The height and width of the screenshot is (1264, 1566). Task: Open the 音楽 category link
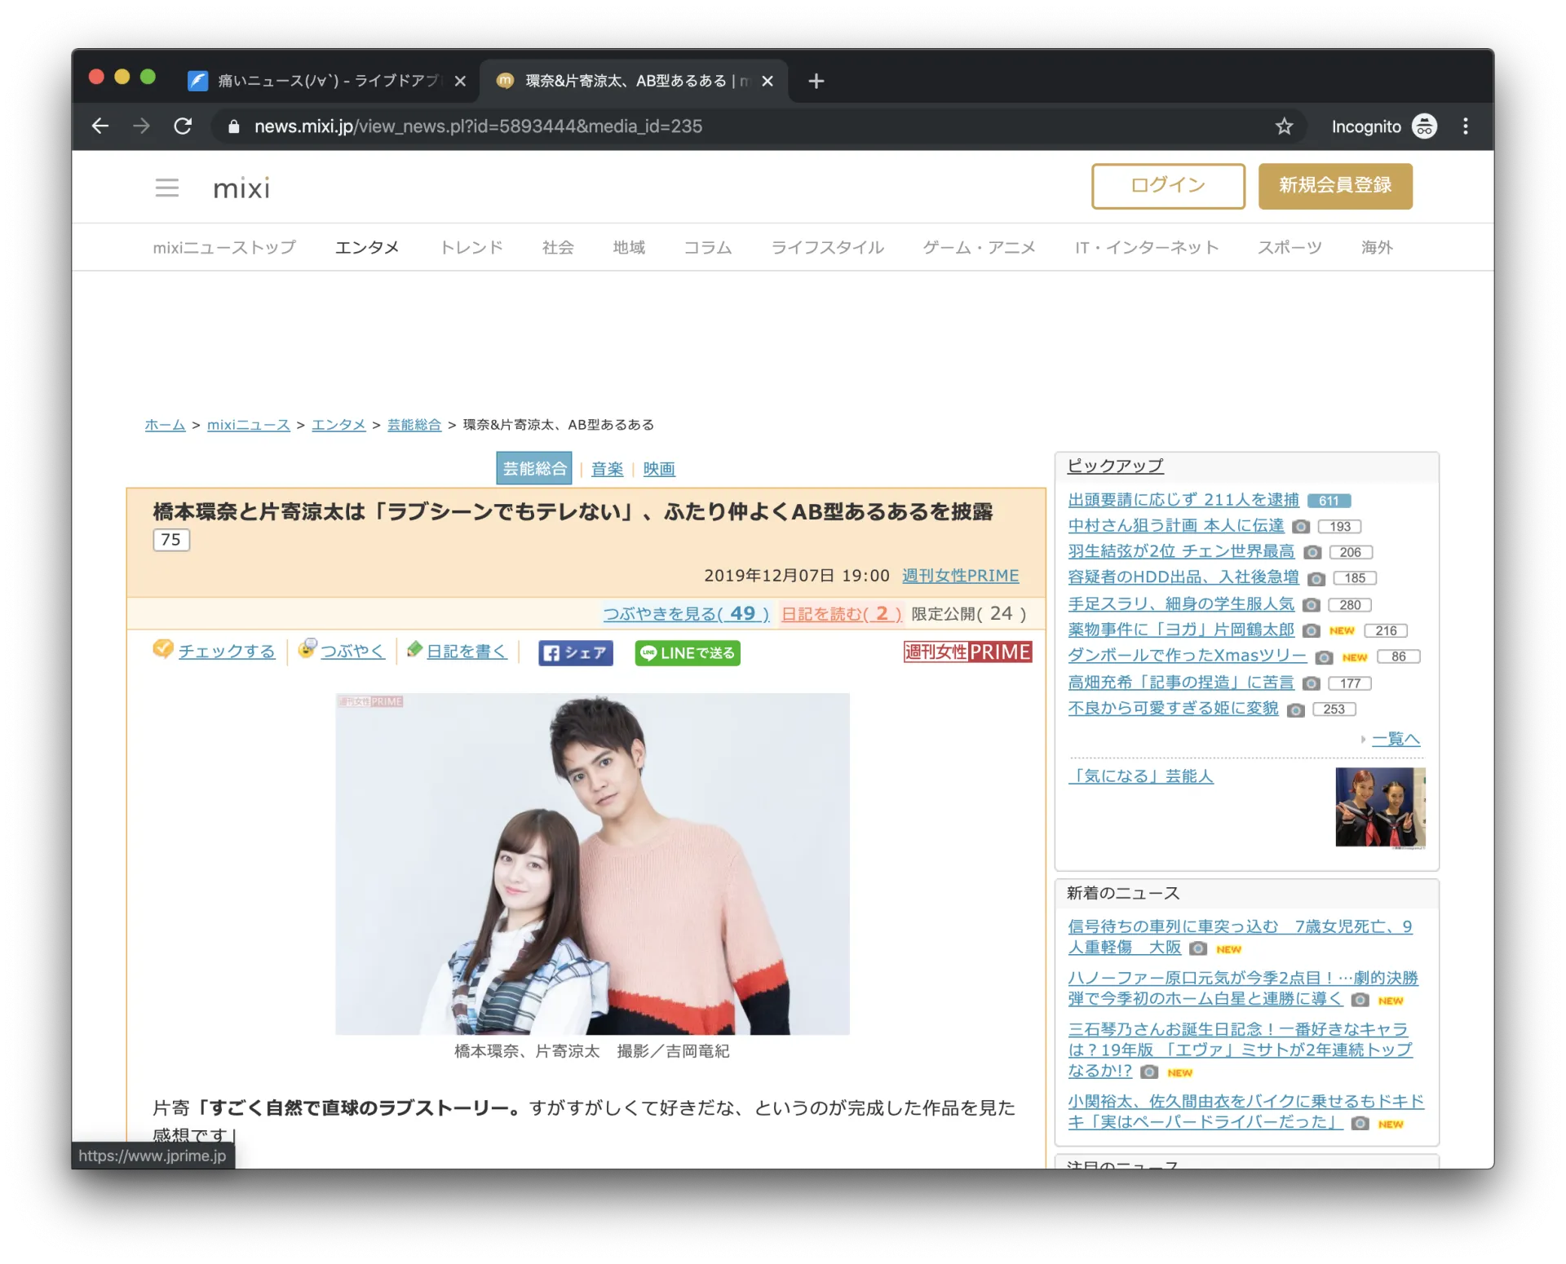(x=607, y=469)
